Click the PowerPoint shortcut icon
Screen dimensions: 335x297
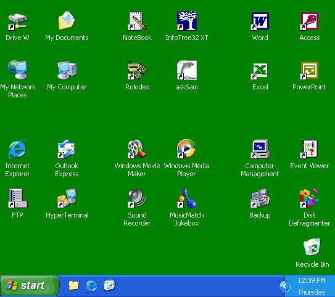click(x=309, y=70)
